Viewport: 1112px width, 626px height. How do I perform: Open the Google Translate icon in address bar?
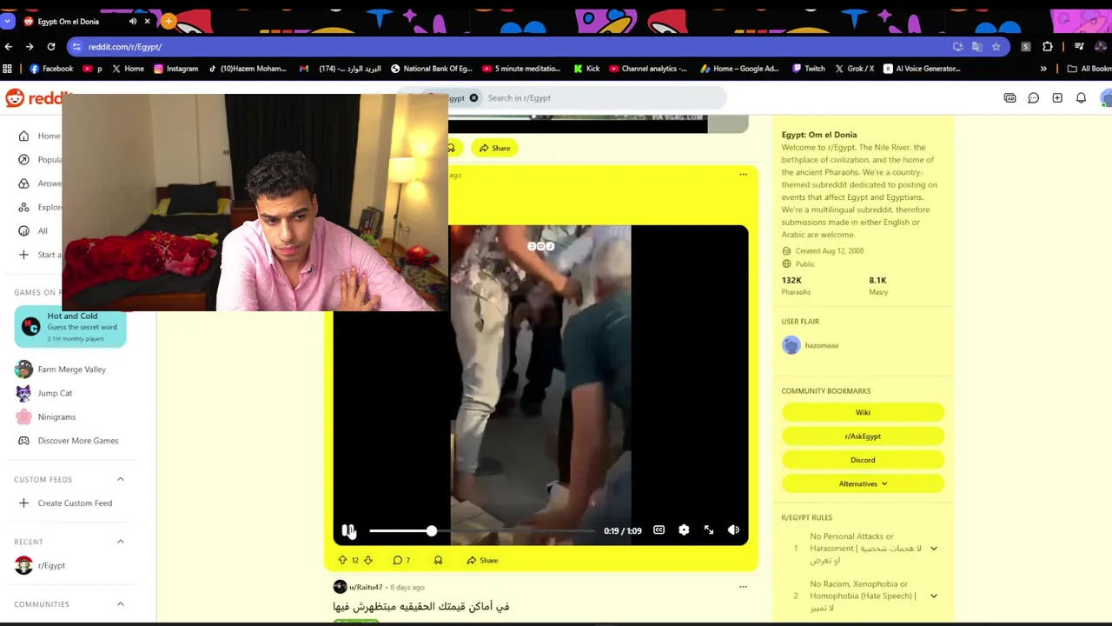pyautogui.click(x=977, y=47)
